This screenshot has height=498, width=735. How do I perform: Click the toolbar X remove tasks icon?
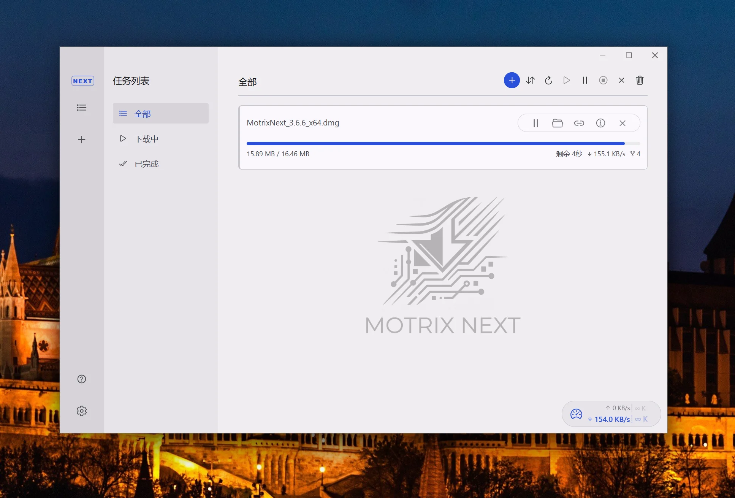621,80
